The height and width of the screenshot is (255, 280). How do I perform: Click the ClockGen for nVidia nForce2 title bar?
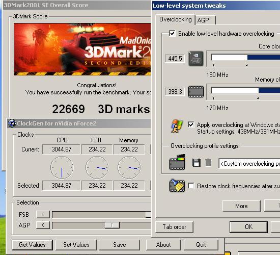79,123
